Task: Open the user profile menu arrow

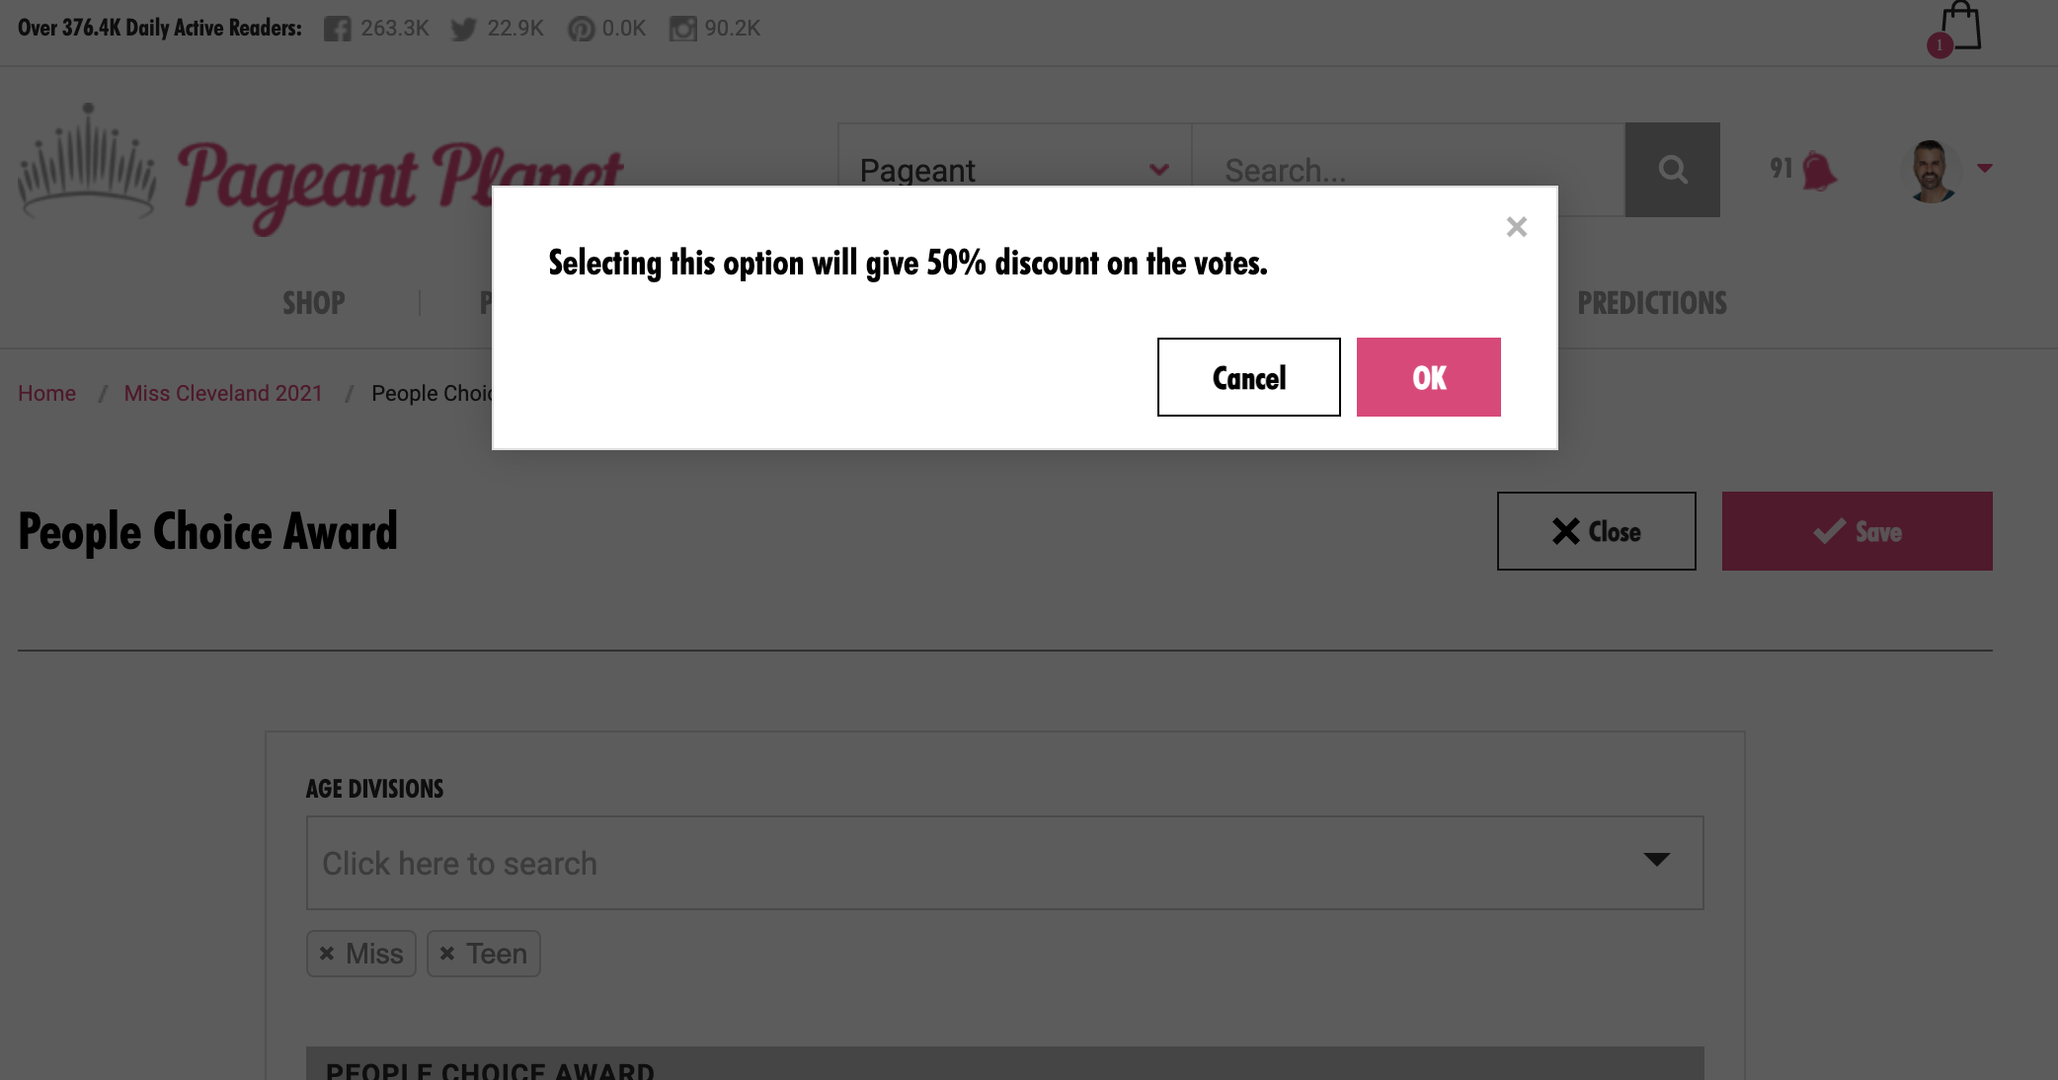Action: [1984, 169]
